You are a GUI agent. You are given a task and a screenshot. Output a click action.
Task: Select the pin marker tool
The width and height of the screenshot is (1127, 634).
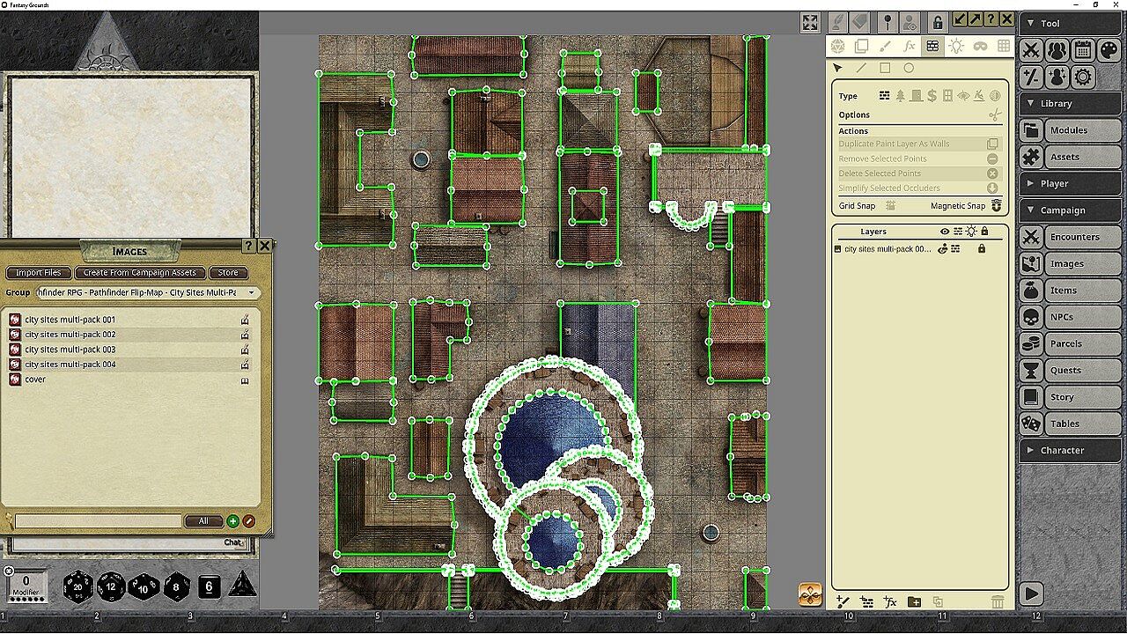click(x=888, y=22)
